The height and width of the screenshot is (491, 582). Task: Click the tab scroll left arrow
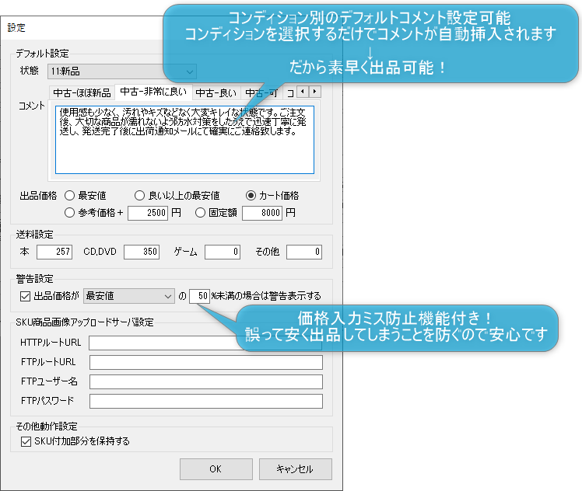[x=303, y=92]
